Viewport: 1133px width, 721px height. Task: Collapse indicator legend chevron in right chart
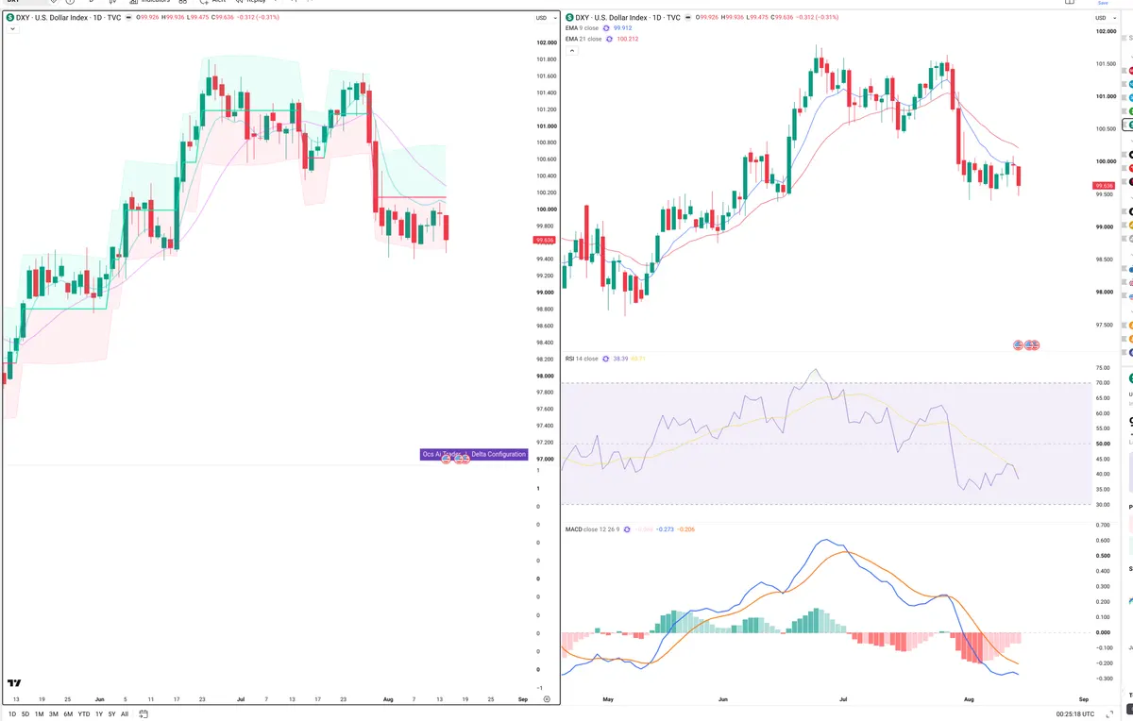[571, 51]
